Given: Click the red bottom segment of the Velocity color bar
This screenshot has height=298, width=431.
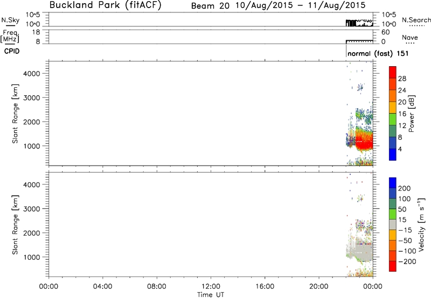Looking at the screenshot, I should [x=393, y=266].
